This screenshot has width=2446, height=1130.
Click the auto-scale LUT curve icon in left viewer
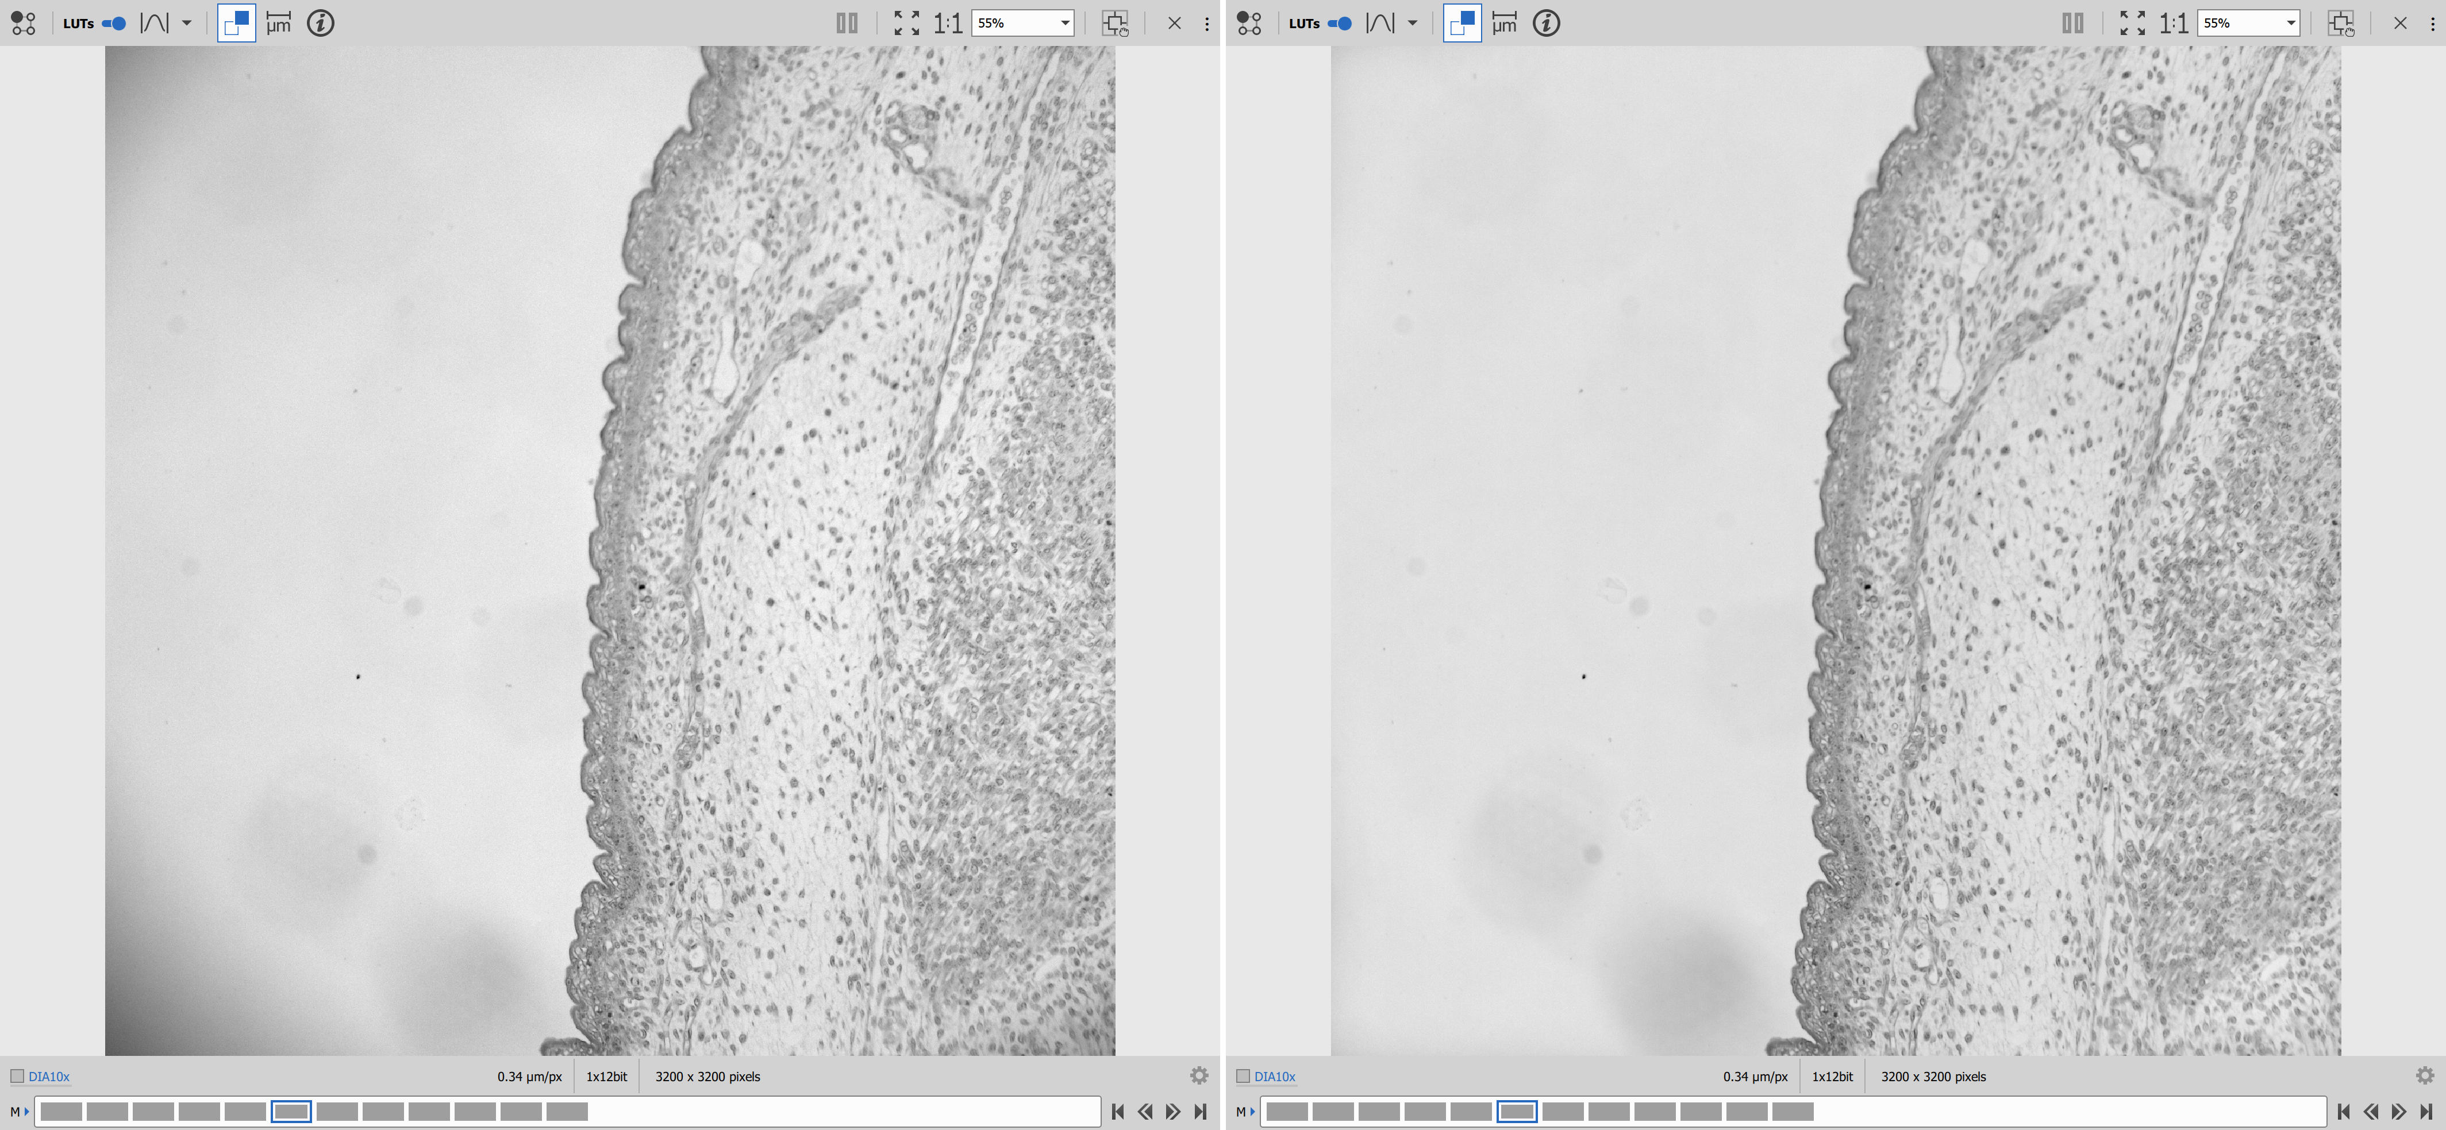pos(155,24)
